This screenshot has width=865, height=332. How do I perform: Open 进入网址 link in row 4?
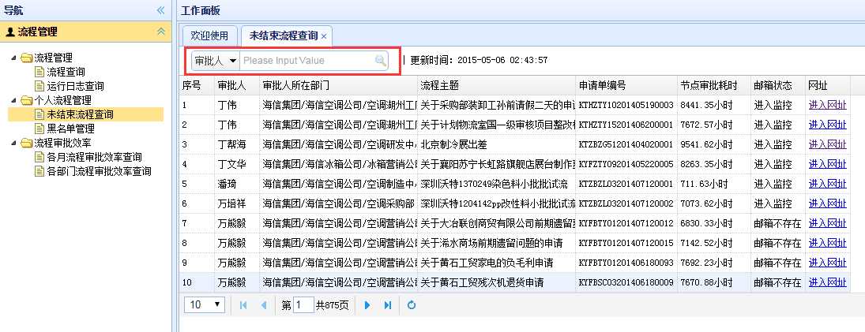(x=828, y=164)
